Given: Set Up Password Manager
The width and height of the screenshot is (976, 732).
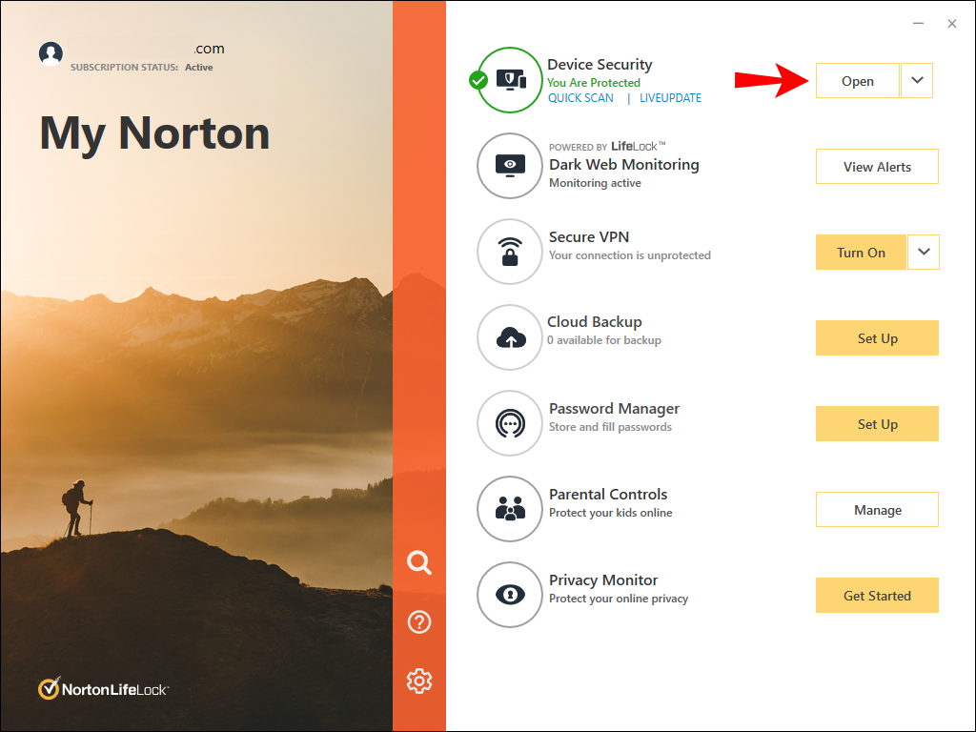Looking at the screenshot, I should click(x=877, y=424).
